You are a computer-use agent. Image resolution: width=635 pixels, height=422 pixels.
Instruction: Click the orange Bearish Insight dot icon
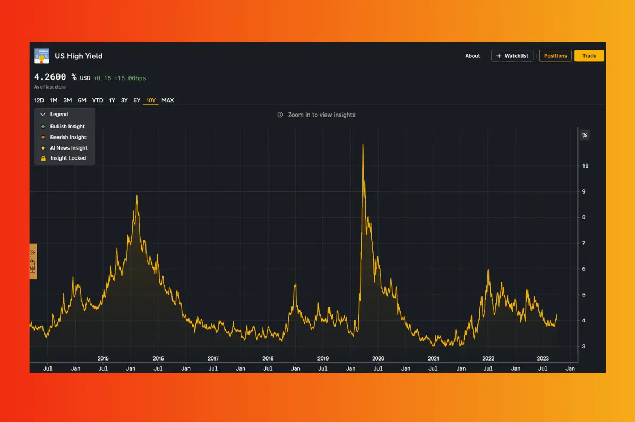44,137
